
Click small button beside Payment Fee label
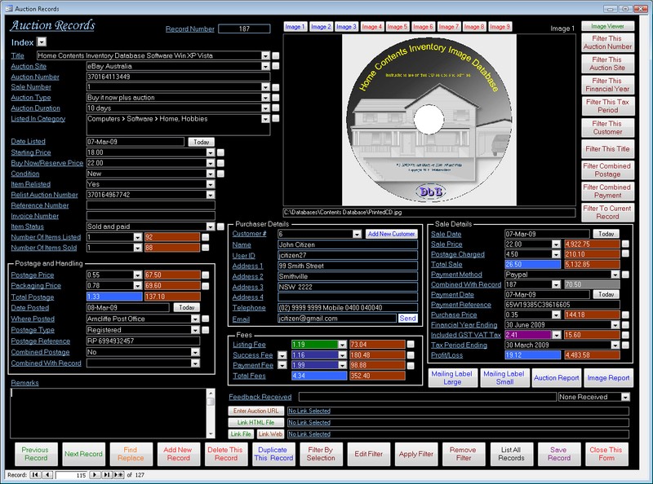(x=282, y=365)
